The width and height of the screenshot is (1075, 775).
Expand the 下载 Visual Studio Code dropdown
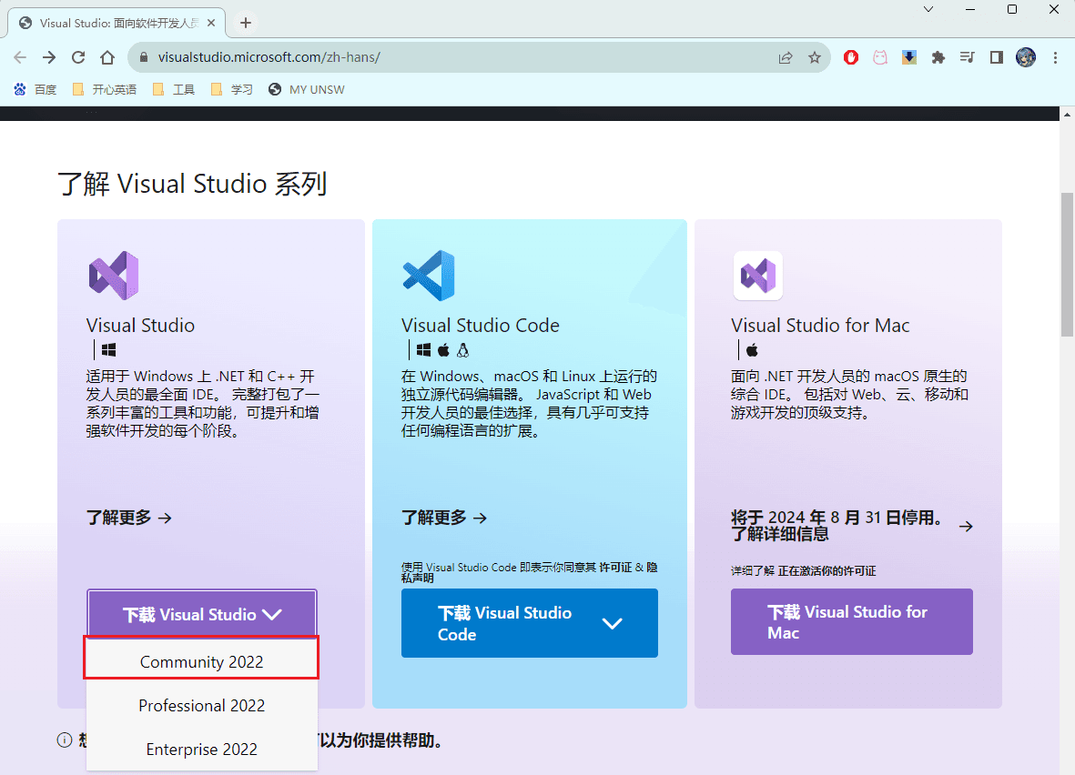click(529, 623)
